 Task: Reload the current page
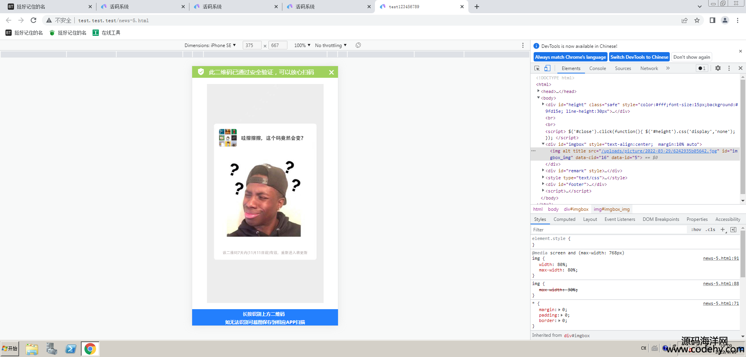click(33, 20)
